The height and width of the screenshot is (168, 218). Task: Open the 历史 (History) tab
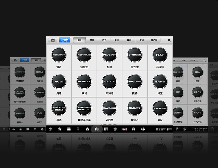104,40
